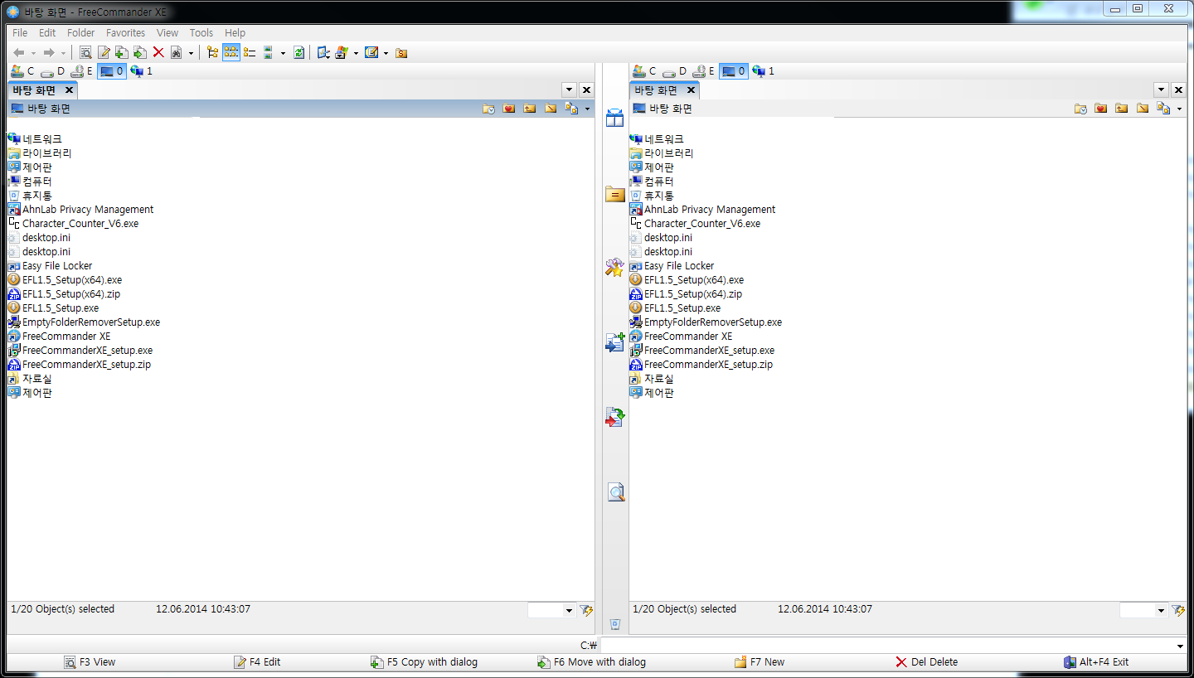Open the File menu
This screenshot has width=1194, height=678.
[x=20, y=33]
